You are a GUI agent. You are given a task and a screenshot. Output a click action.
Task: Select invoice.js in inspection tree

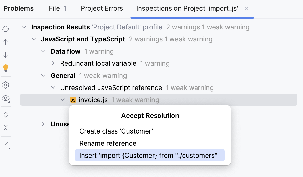pyautogui.click(x=93, y=100)
